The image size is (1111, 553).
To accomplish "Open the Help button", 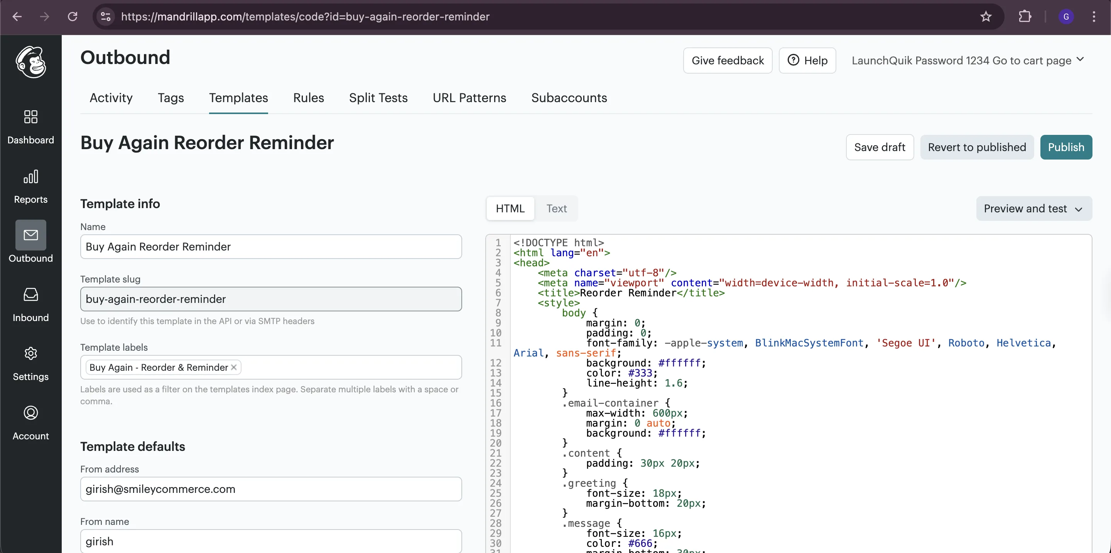I will (x=807, y=61).
